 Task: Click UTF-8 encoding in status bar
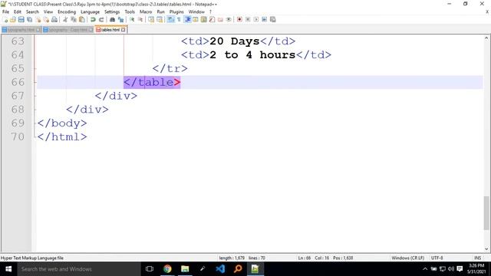437,258
